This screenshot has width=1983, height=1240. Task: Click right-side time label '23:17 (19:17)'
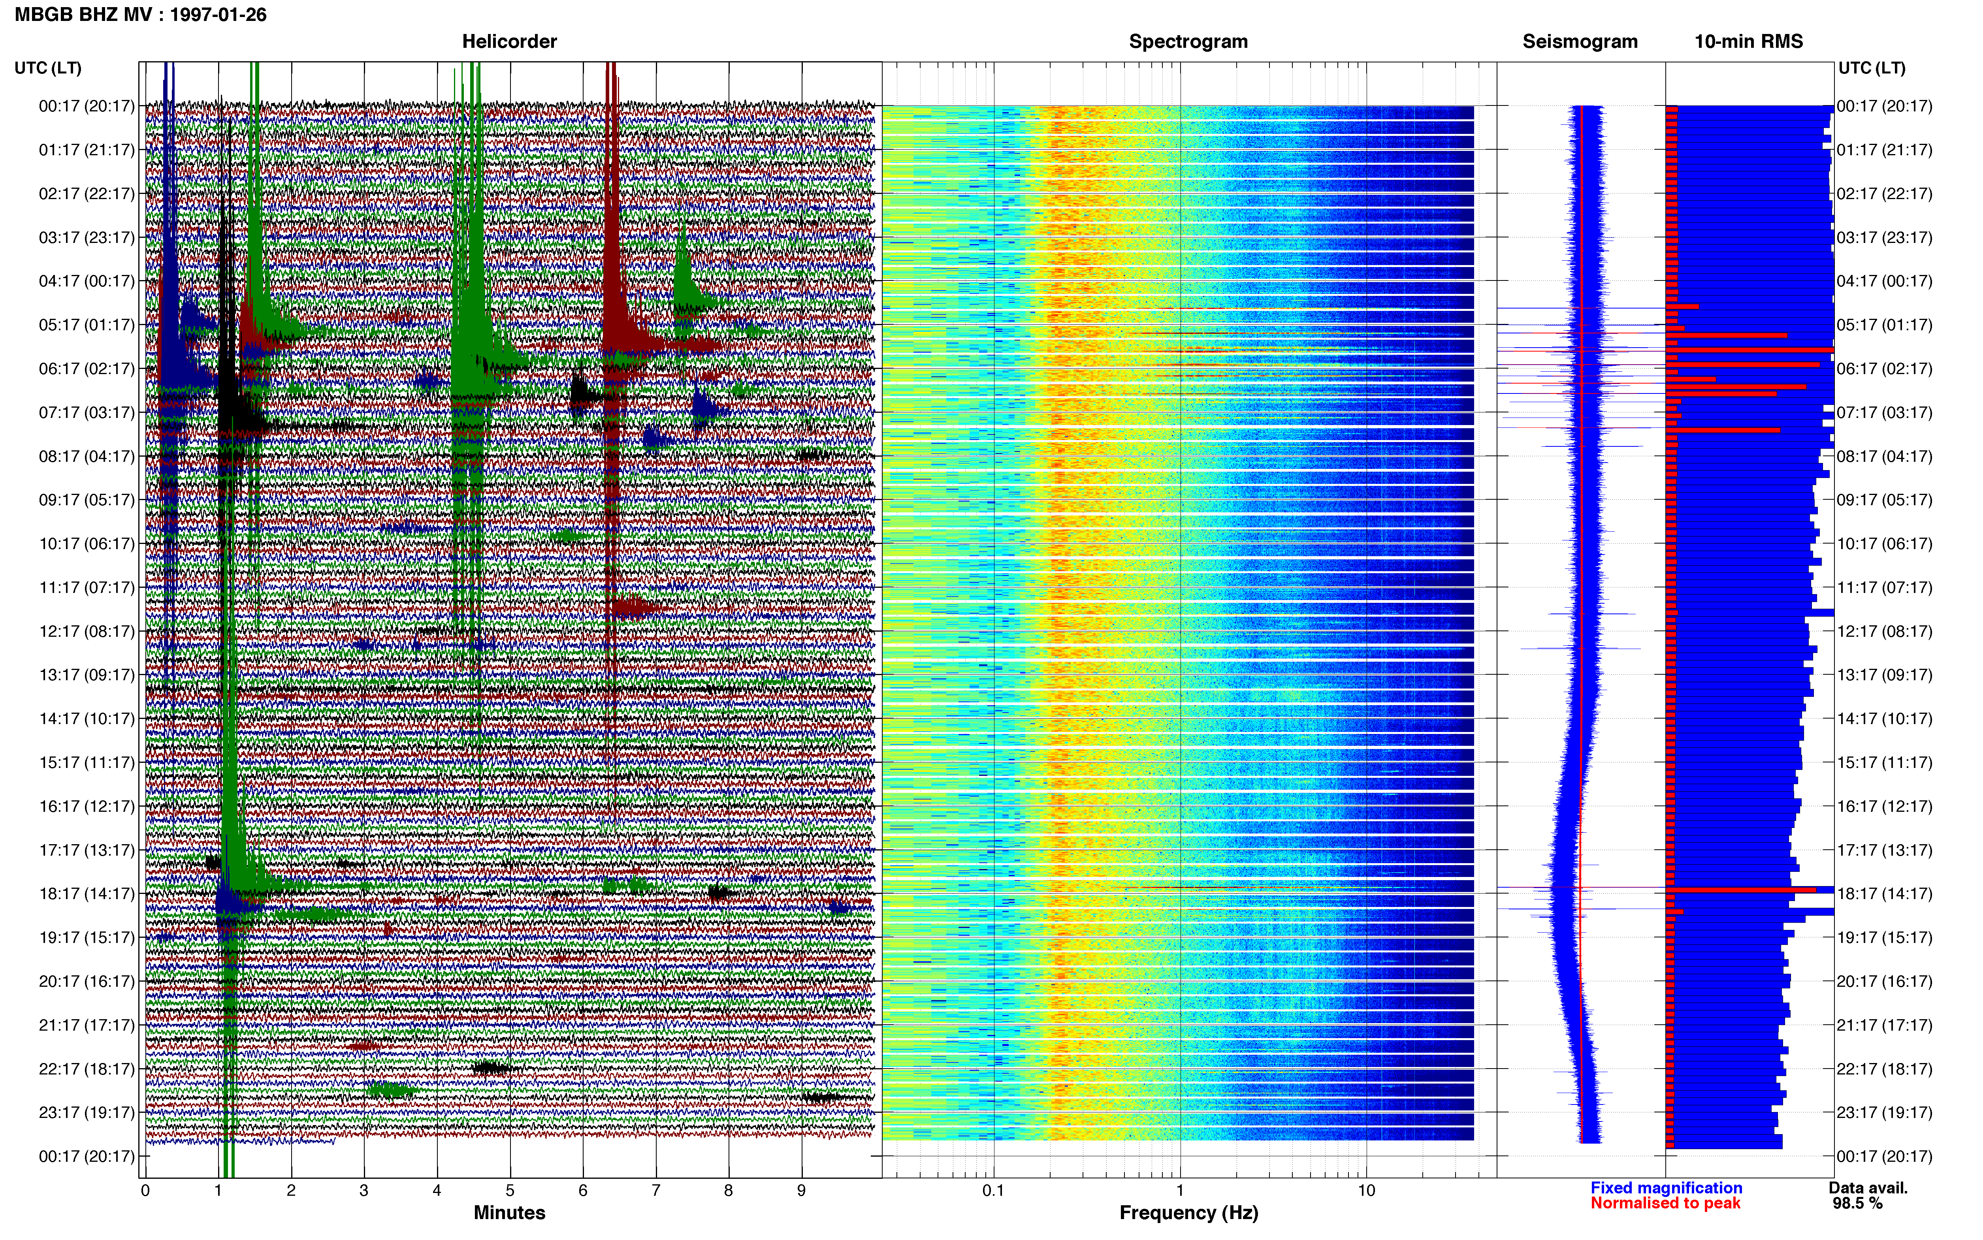[x=1885, y=1112]
